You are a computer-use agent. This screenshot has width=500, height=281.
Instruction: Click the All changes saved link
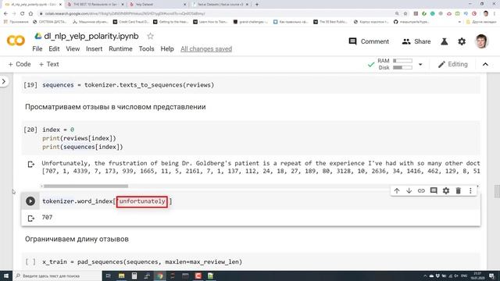[x=206, y=48]
